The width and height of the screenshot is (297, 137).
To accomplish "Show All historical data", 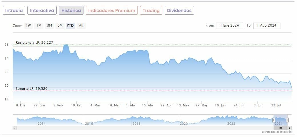I will [x=81, y=25].
